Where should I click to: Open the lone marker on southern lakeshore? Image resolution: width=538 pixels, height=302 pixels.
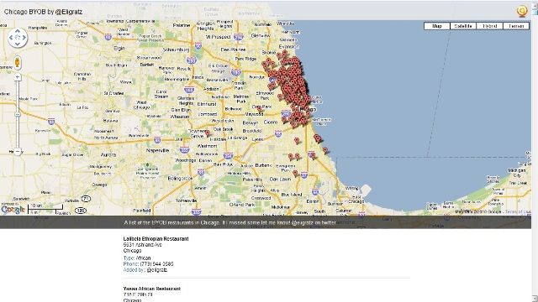tap(325, 150)
